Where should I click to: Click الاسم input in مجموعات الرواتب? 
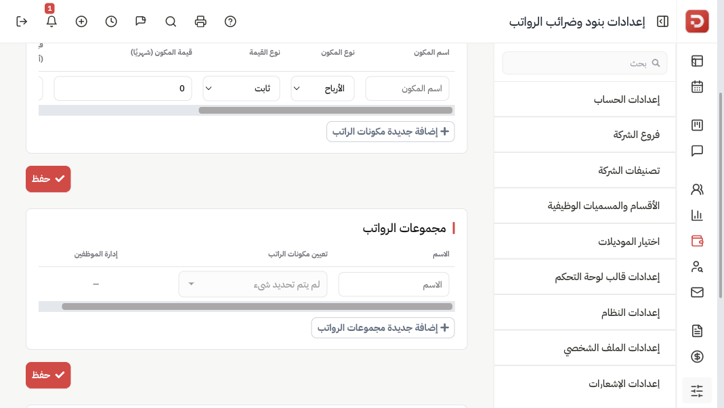(394, 284)
